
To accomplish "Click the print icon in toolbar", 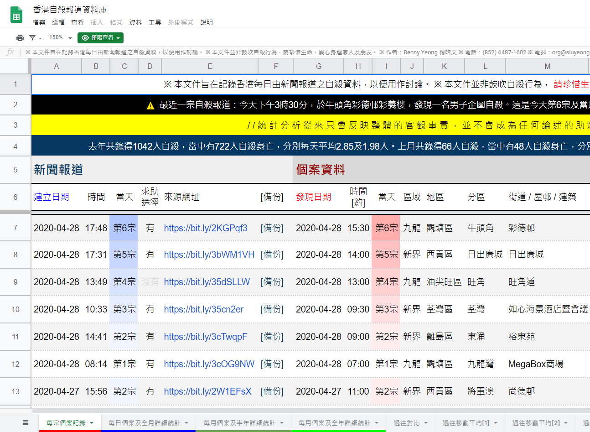I will [20, 38].
